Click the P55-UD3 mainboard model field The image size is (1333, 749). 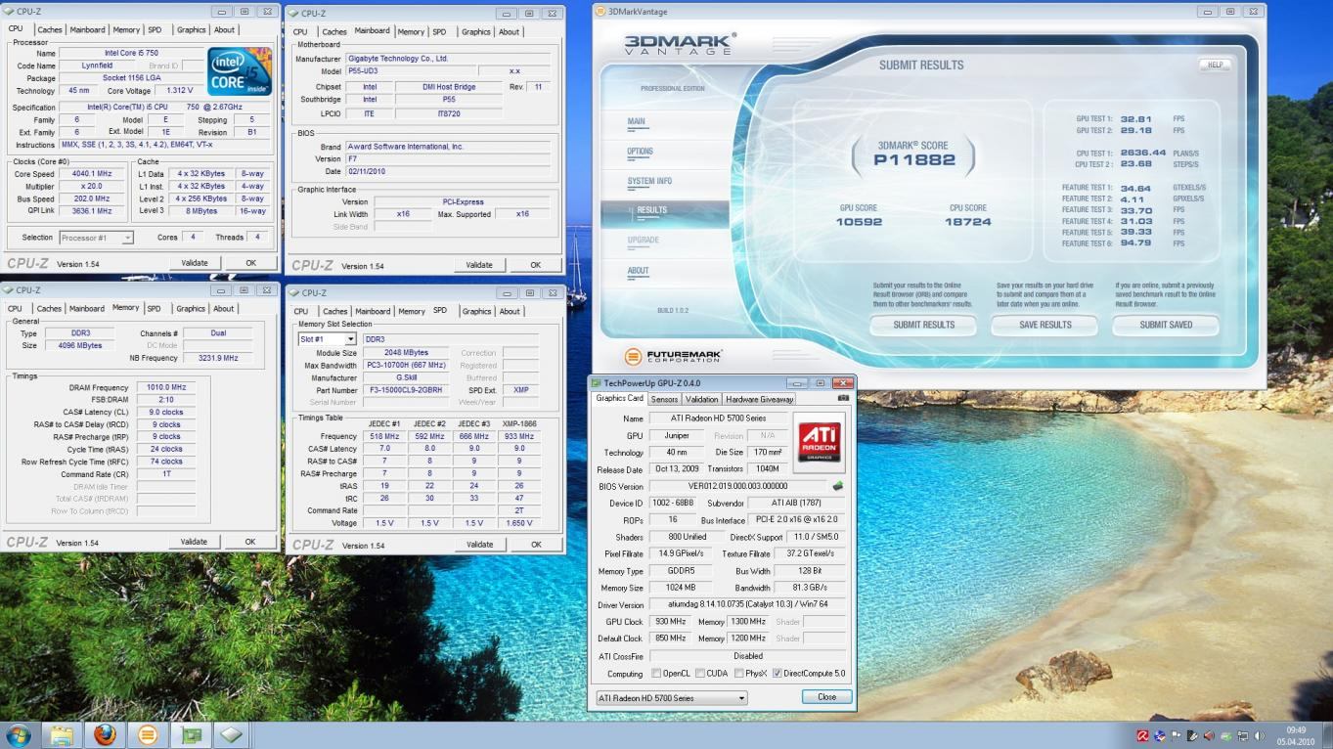click(412, 71)
